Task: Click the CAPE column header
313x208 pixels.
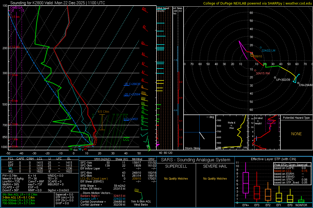Action: point(20,159)
